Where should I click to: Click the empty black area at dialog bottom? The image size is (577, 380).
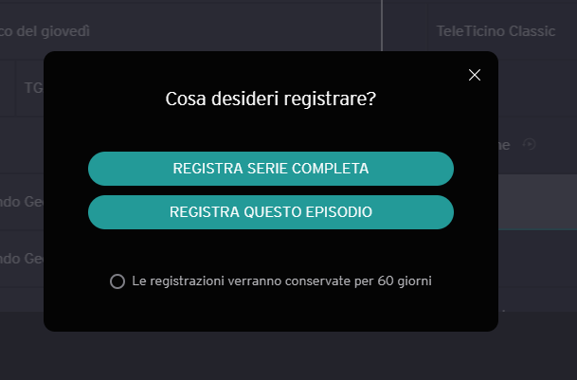pyautogui.click(x=271, y=313)
